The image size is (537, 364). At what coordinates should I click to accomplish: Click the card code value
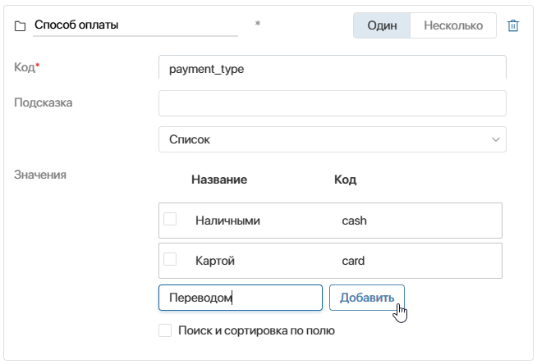(353, 261)
